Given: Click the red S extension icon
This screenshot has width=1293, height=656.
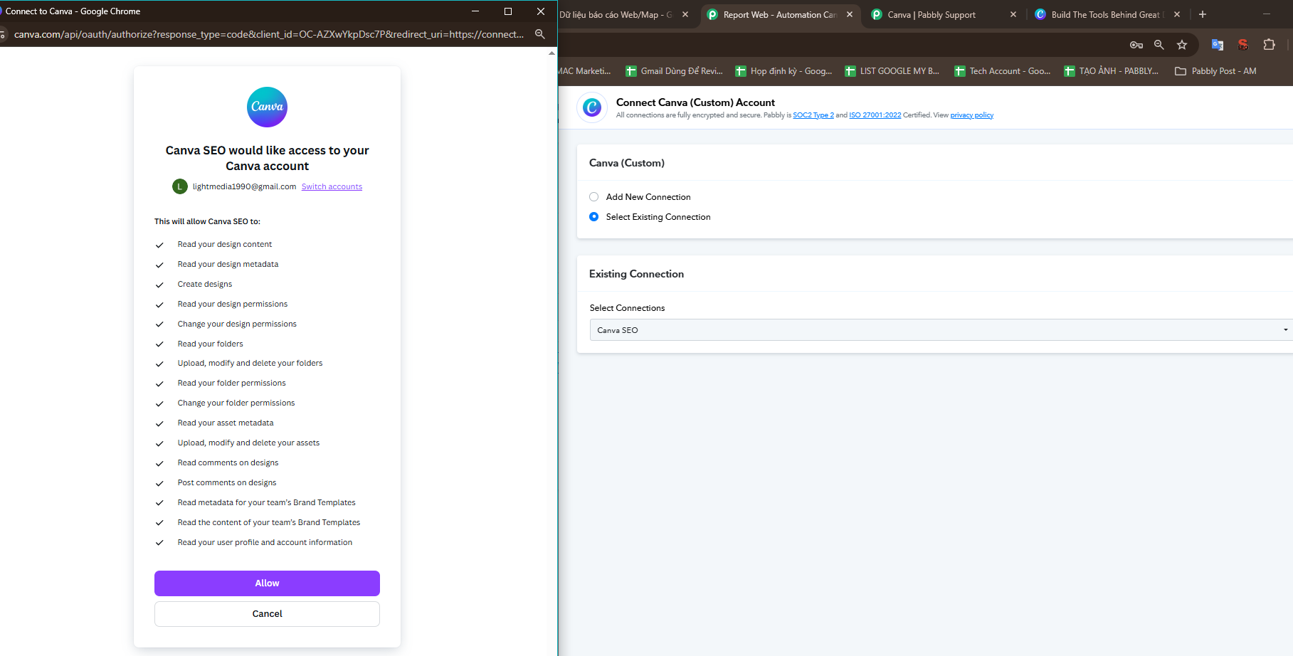Looking at the screenshot, I should [x=1242, y=45].
